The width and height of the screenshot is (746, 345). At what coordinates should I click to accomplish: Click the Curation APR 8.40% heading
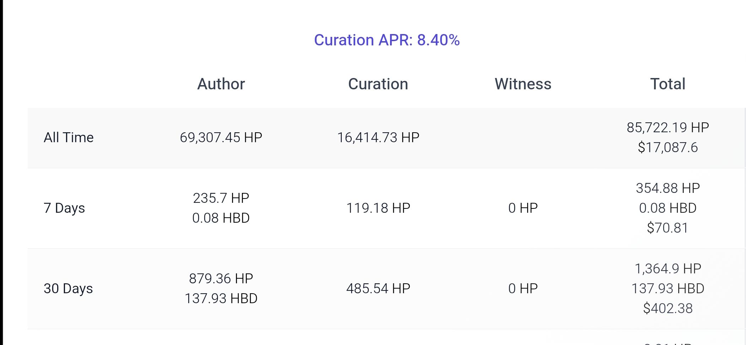pyautogui.click(x=386, y=40)
